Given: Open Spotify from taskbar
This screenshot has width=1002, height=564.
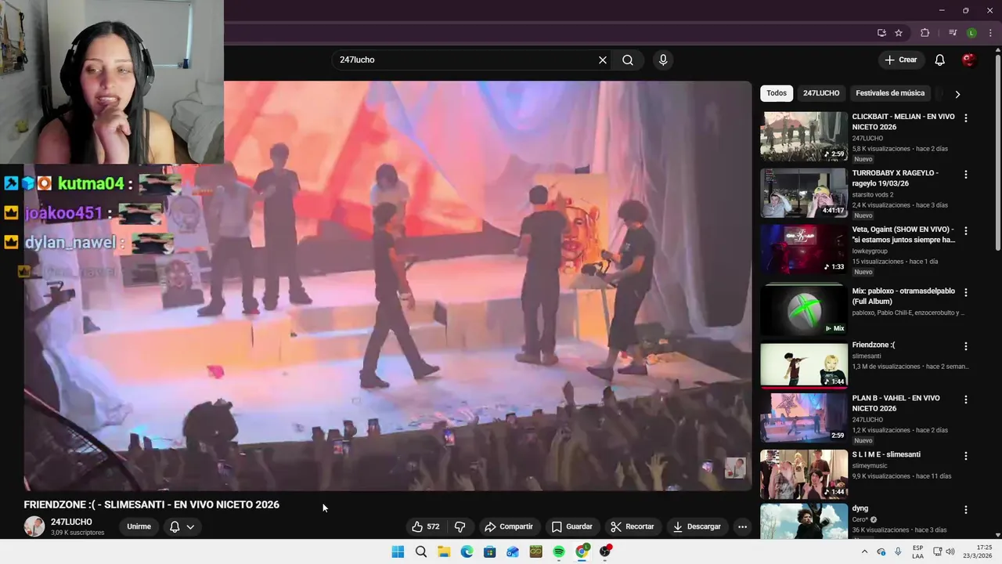Looking at the screenshot, I should click(559, 551).
